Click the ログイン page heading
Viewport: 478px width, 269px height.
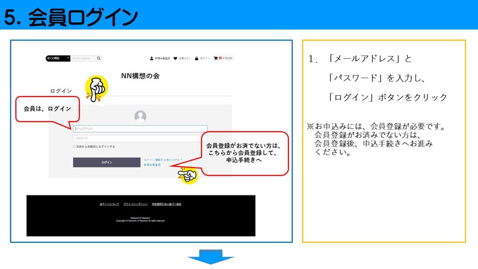coord(61,91)
